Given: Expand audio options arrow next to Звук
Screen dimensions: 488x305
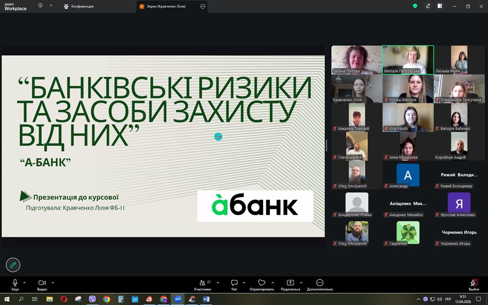Looking at the screenshot, I should [x=24, y=282].
